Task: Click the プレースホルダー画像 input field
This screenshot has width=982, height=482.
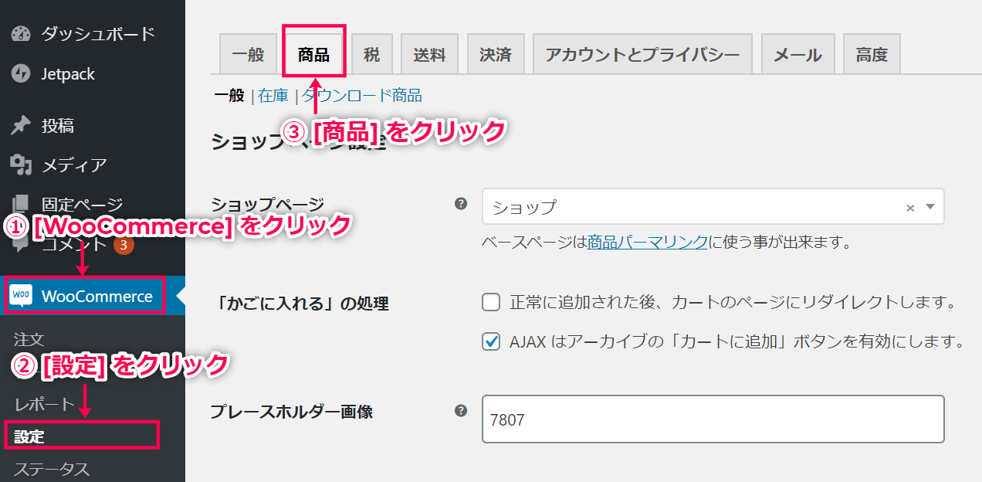Action: pos(713,419)
